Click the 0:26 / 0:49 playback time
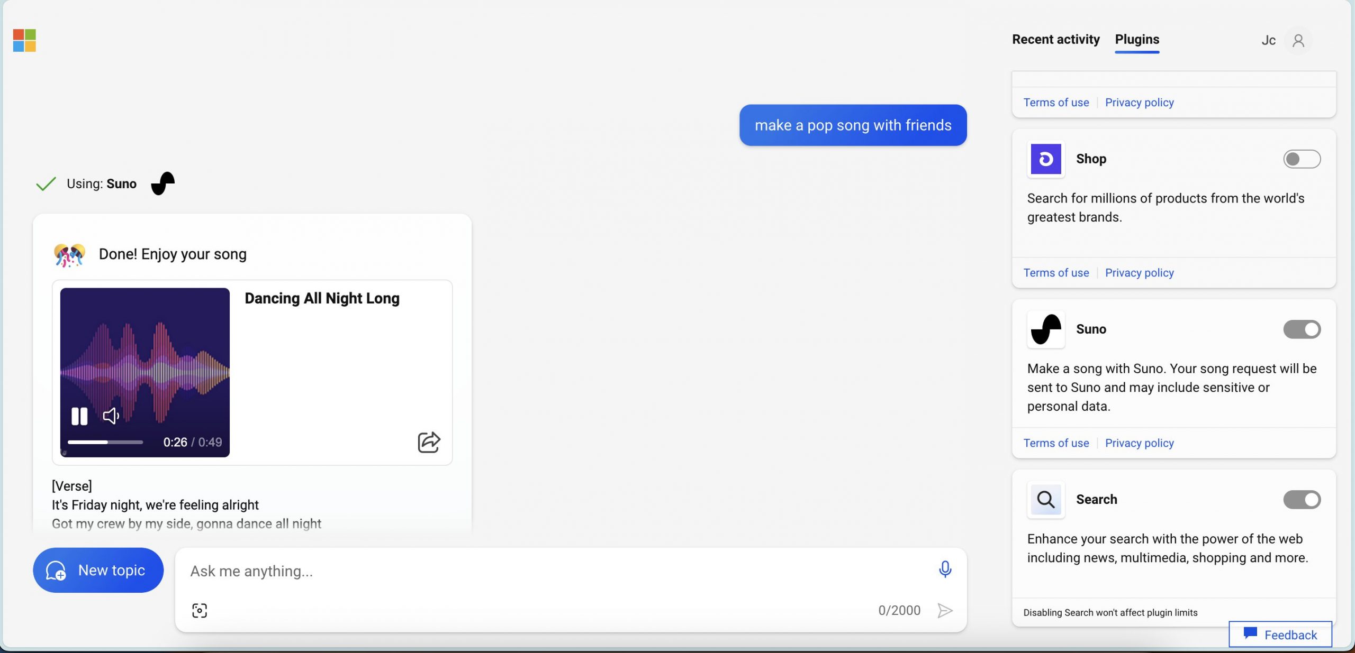This screenshot has width=1355, height=653. (x=192, y=442)
